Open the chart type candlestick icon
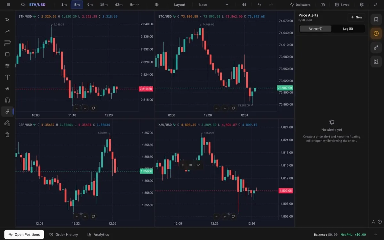The width and height of the screenshot is (384, 240). point(157,5)
